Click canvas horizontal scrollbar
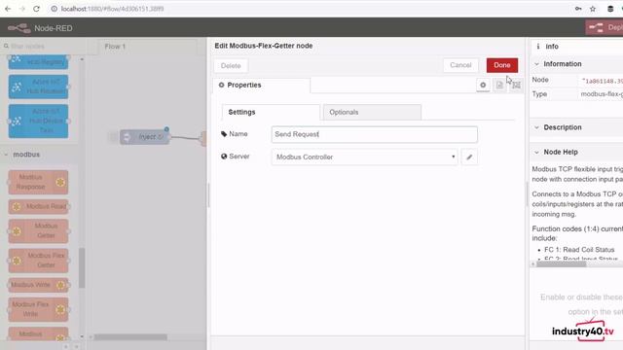Viewport: 623px width, 350px height. (x=130, y=337)
